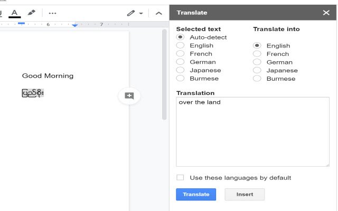Close the Translate panel
The width and height of the screenshot is (338, 211).
(326, 13)
